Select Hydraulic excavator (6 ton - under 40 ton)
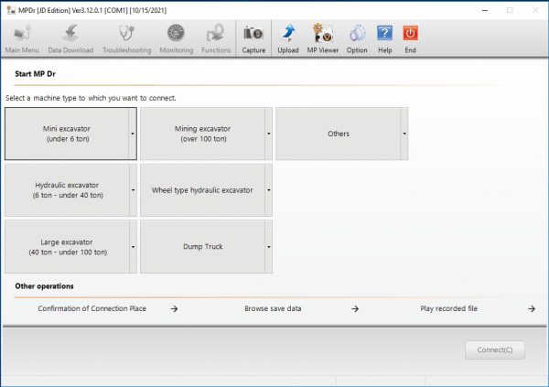Image resolution: width=549 pixels, height=387 pixels. pos(67,190)
